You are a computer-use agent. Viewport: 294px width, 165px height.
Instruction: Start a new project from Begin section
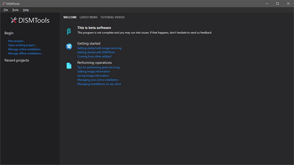click(16, 41)
